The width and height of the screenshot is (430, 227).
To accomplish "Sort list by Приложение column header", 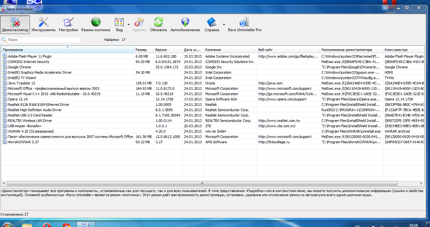I will (x=67, y=50).
